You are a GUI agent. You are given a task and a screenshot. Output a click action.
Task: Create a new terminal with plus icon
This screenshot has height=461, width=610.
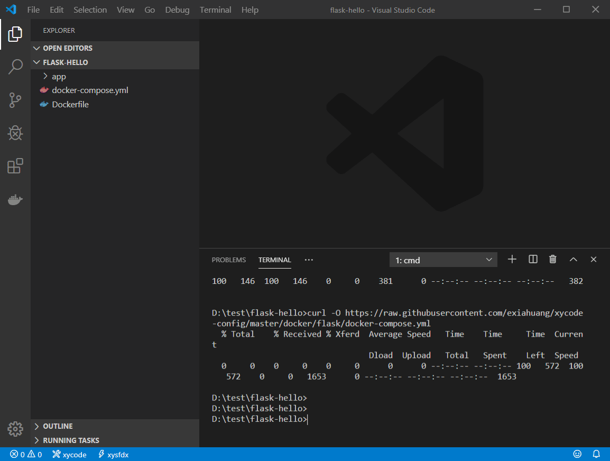pos(512,259)
